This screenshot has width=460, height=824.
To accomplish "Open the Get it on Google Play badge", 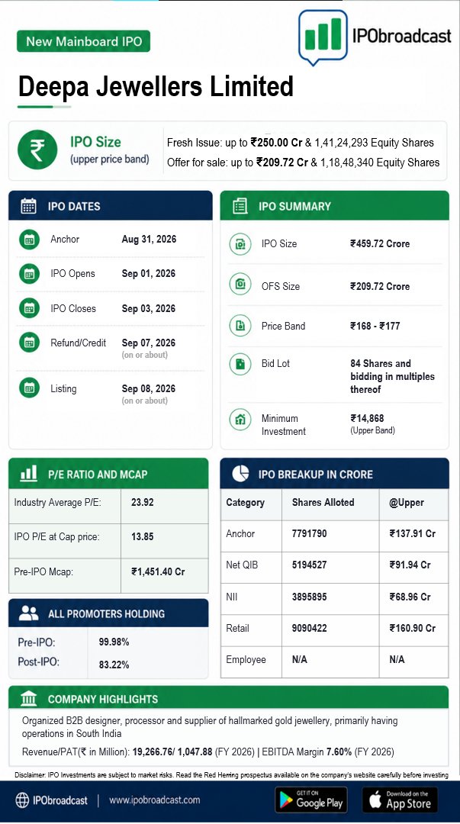I will click(311, 800).
